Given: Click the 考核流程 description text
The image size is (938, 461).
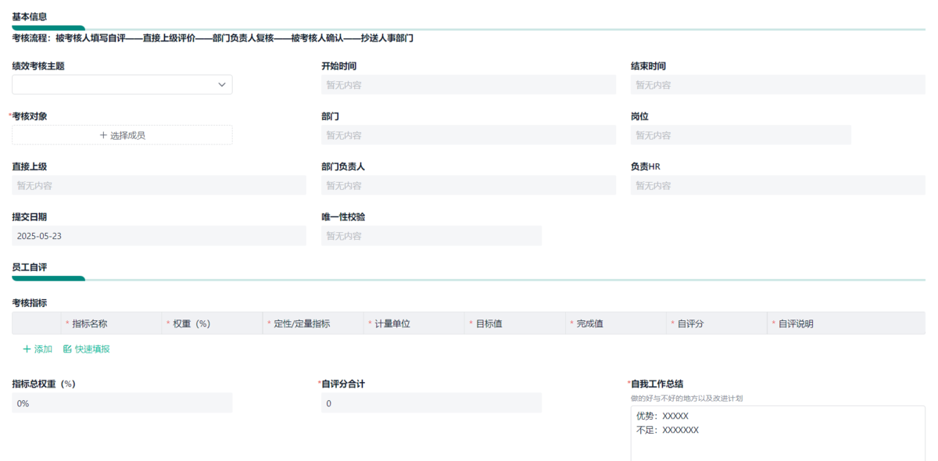Looking at the screenshot, I should 213,38.
